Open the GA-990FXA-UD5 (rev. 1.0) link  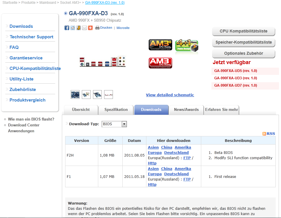coord(236,71)
